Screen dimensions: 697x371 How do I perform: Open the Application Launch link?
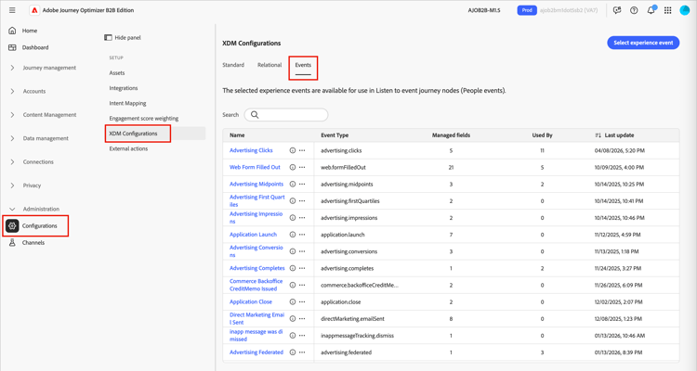click(x=253, y=235)
